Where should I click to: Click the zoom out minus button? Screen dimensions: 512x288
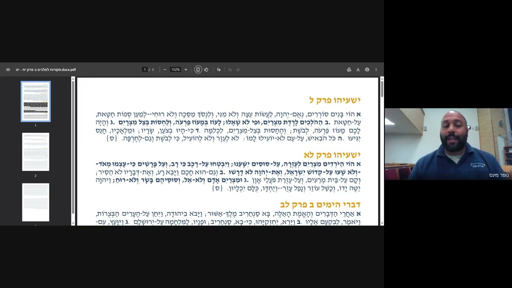pyautogui.click(x=165, y=70)
